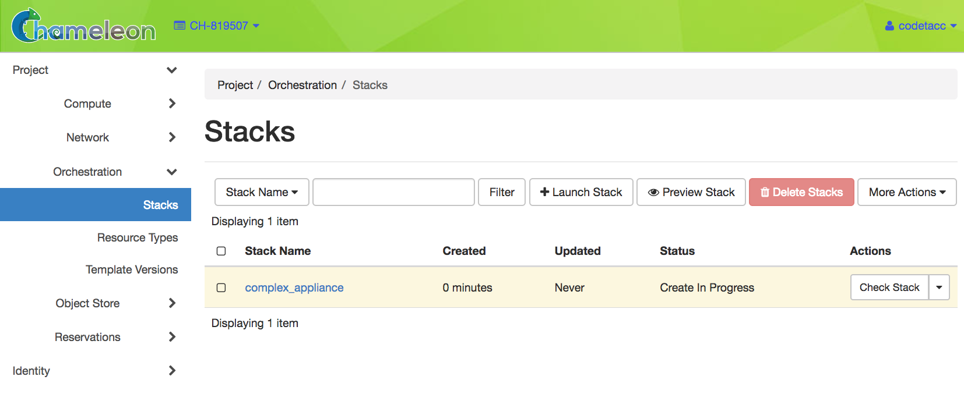Click the Orchestration breadcrumb link
The width and height of the screenshot is (964, 394).
point(302,85)
